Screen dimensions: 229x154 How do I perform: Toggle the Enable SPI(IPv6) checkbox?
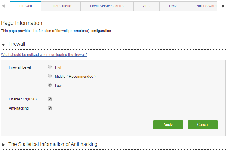coord(50,99)
